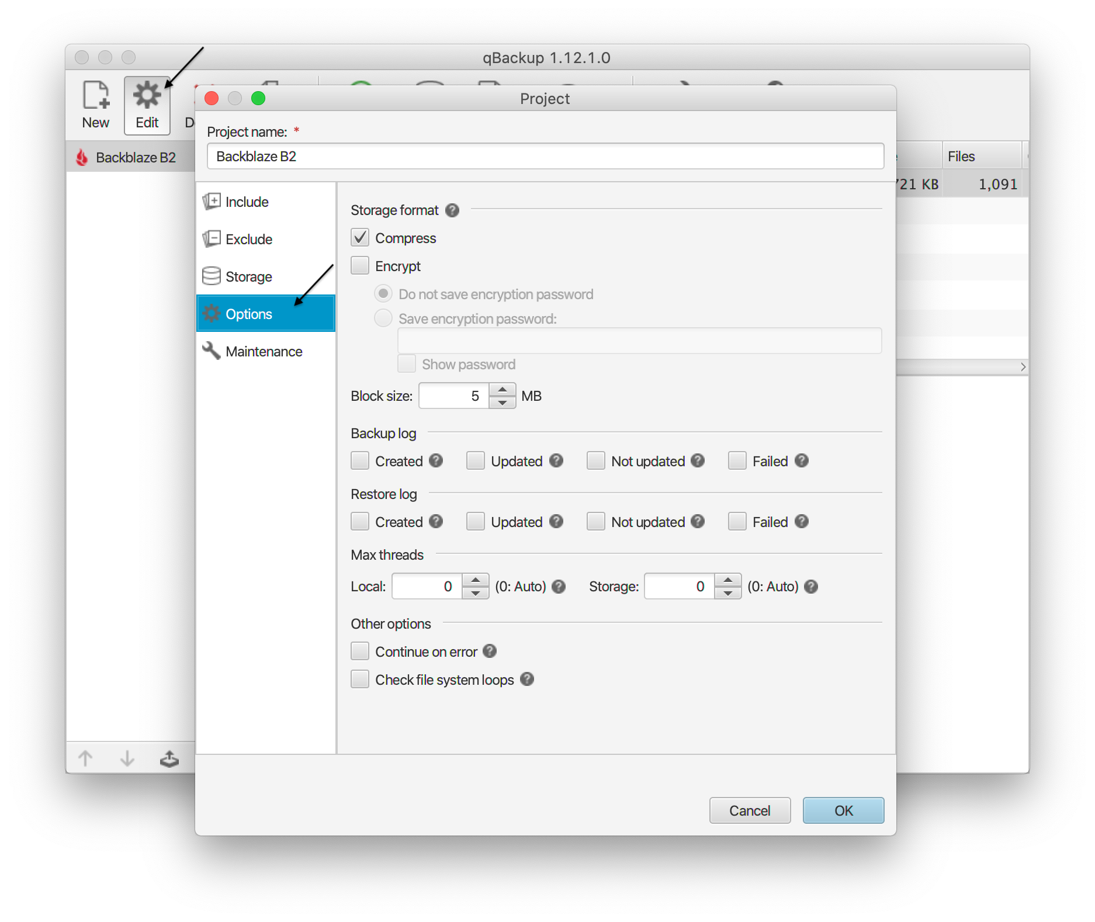The image size is (1095, 922).
Task: Click the export project icon at bottom
Action: 169,758
